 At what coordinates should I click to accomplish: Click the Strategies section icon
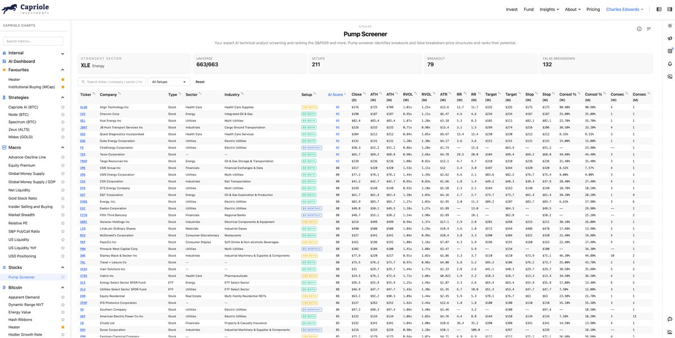tap(4, 97)
